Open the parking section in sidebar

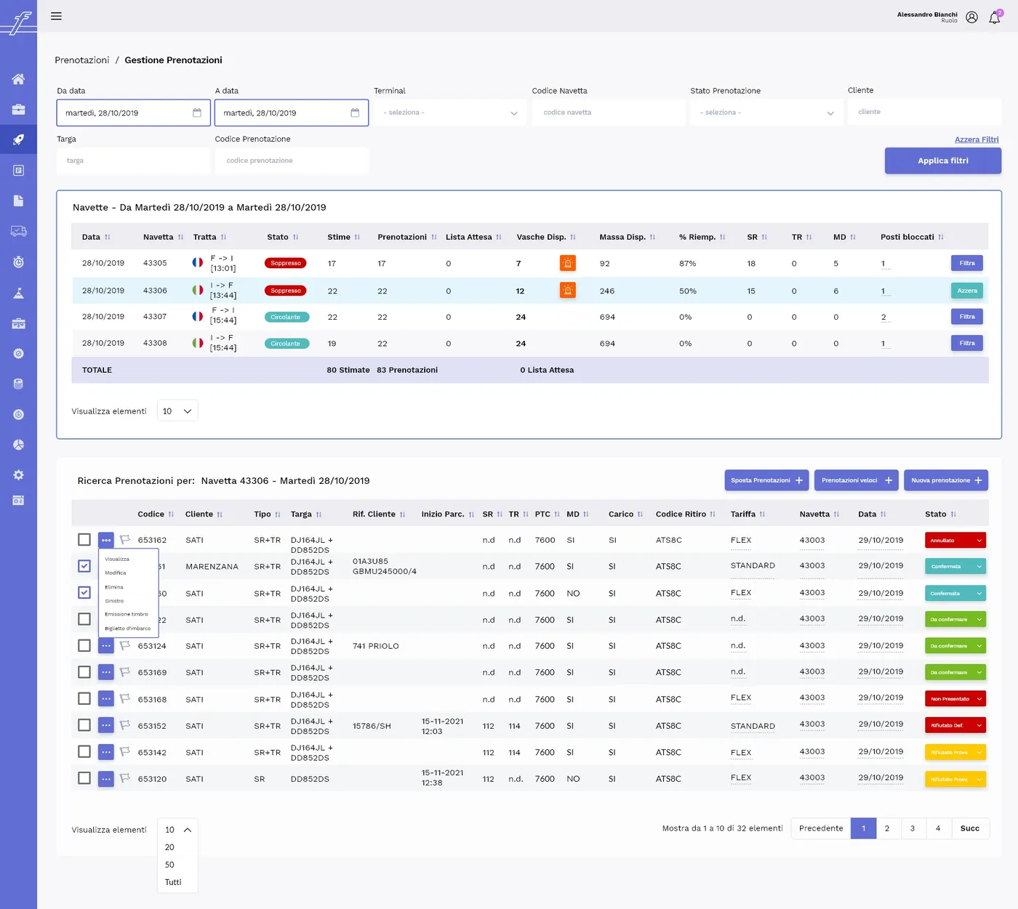point(18,170)
